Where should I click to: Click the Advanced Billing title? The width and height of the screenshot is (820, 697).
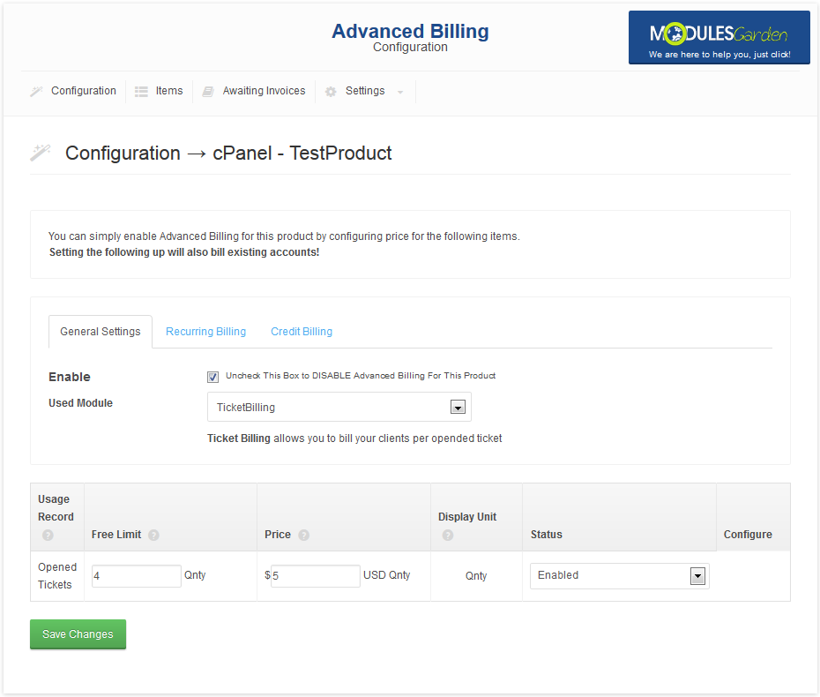(x=411, y=32)
